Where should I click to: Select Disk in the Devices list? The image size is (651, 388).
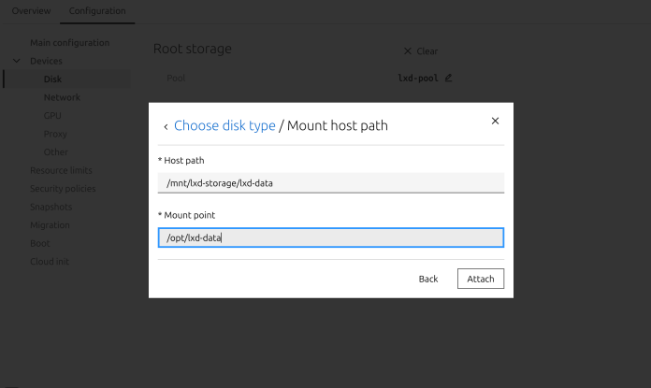52,79
